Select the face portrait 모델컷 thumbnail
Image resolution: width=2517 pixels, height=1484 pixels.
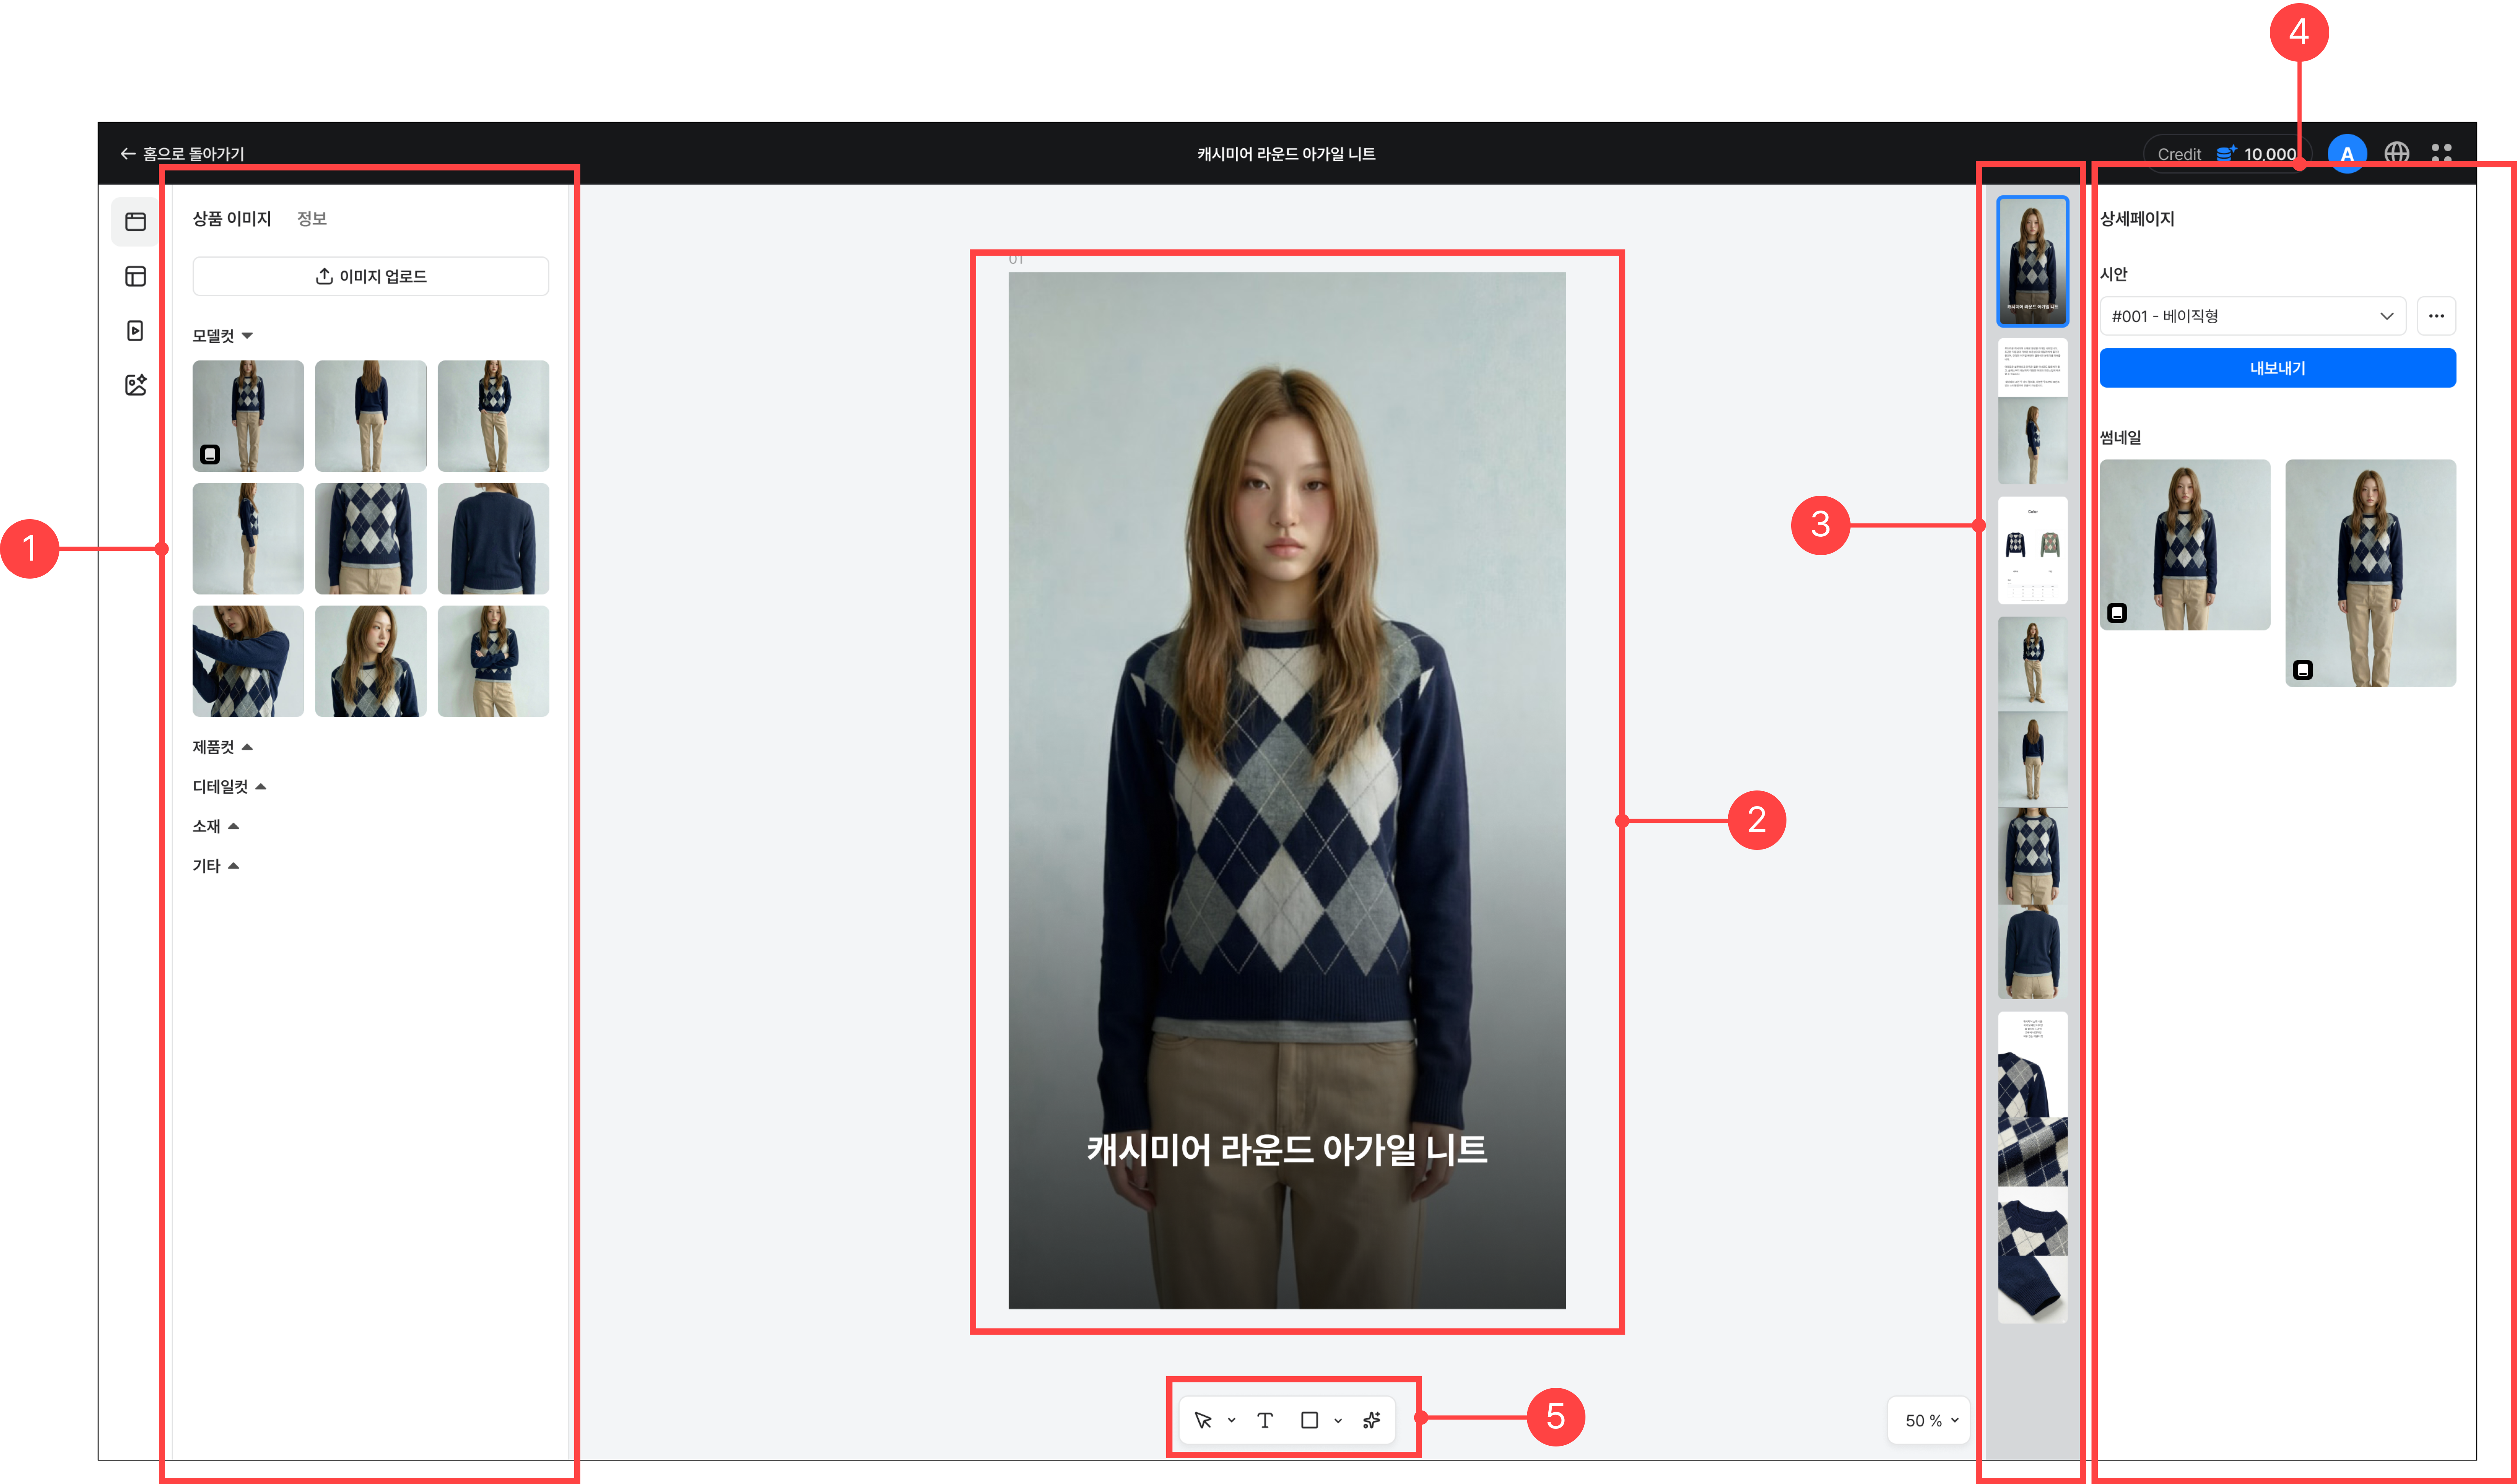point(371,661)
